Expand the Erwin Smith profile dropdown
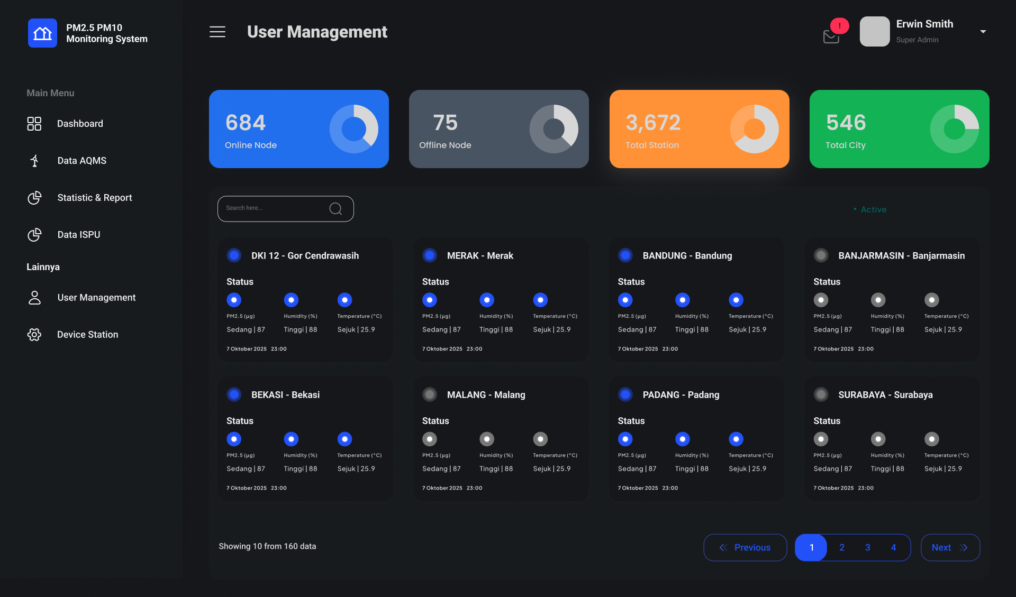The height and width of the screenshot is (597, 1016). [x=983, y=31]
